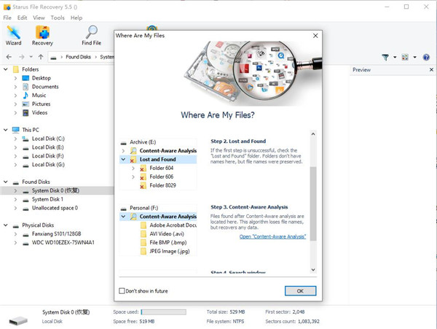Collapse the Found Disks section

[x=6, y=182]
